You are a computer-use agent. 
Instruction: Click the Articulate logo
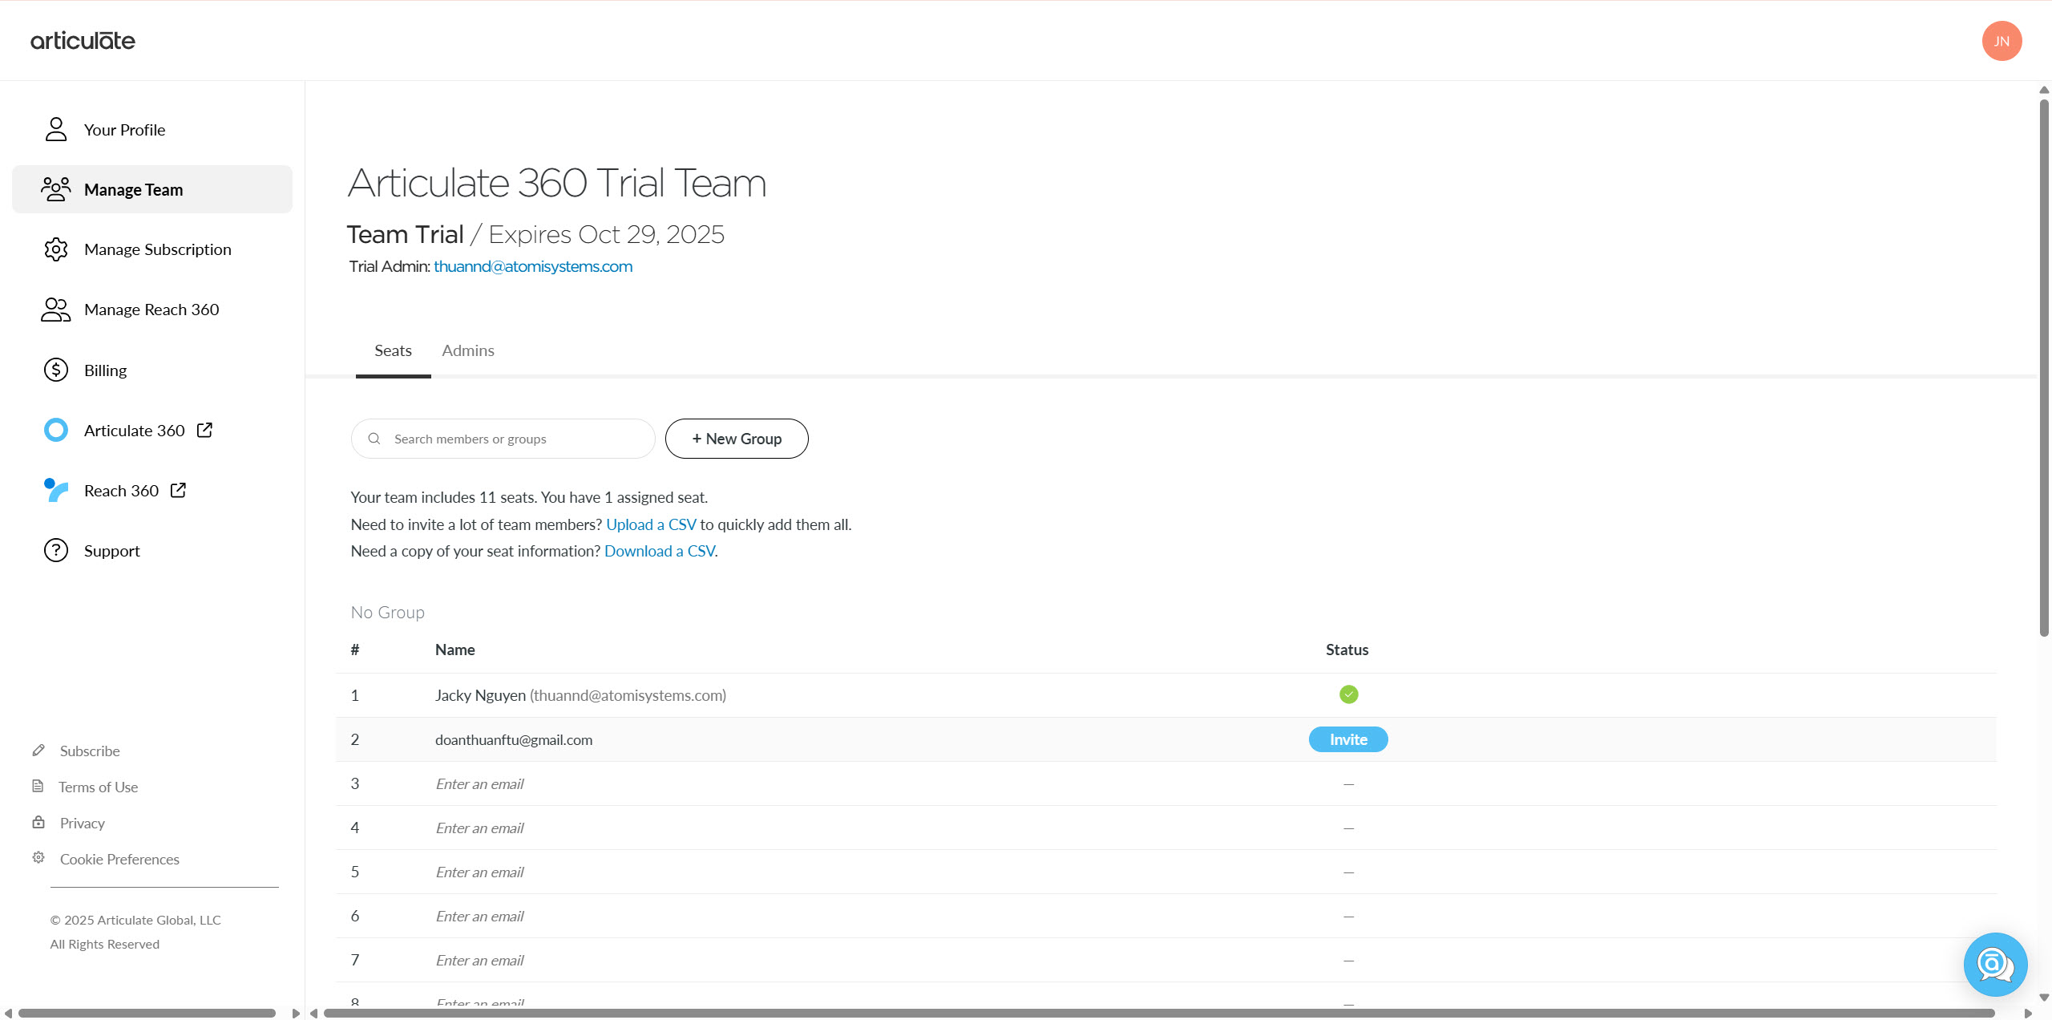(83, 41)
